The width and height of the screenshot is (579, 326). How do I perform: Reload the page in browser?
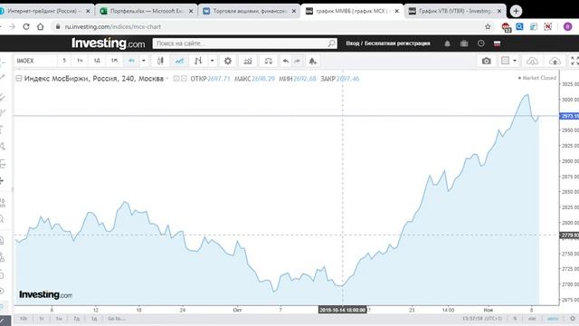point(26,26)
